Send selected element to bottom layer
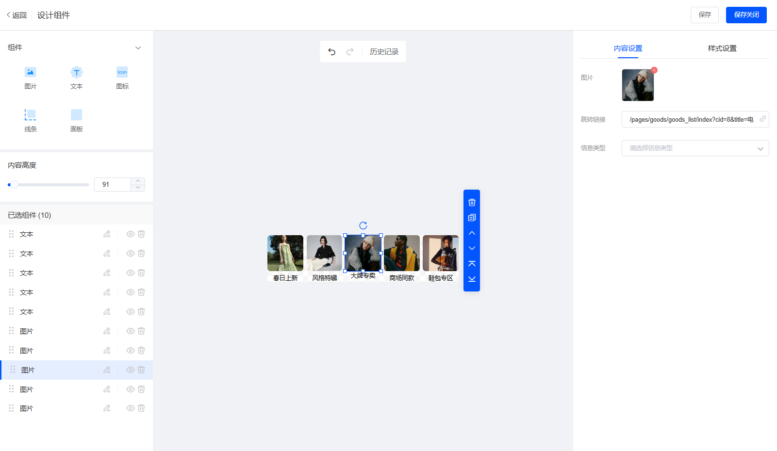 472,279
